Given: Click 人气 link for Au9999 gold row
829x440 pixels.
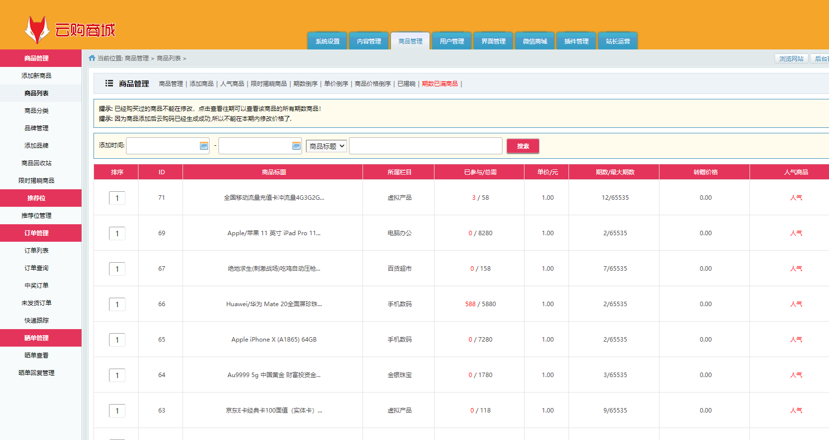Looking at the screenshot, I should click(x=796, y=375).
